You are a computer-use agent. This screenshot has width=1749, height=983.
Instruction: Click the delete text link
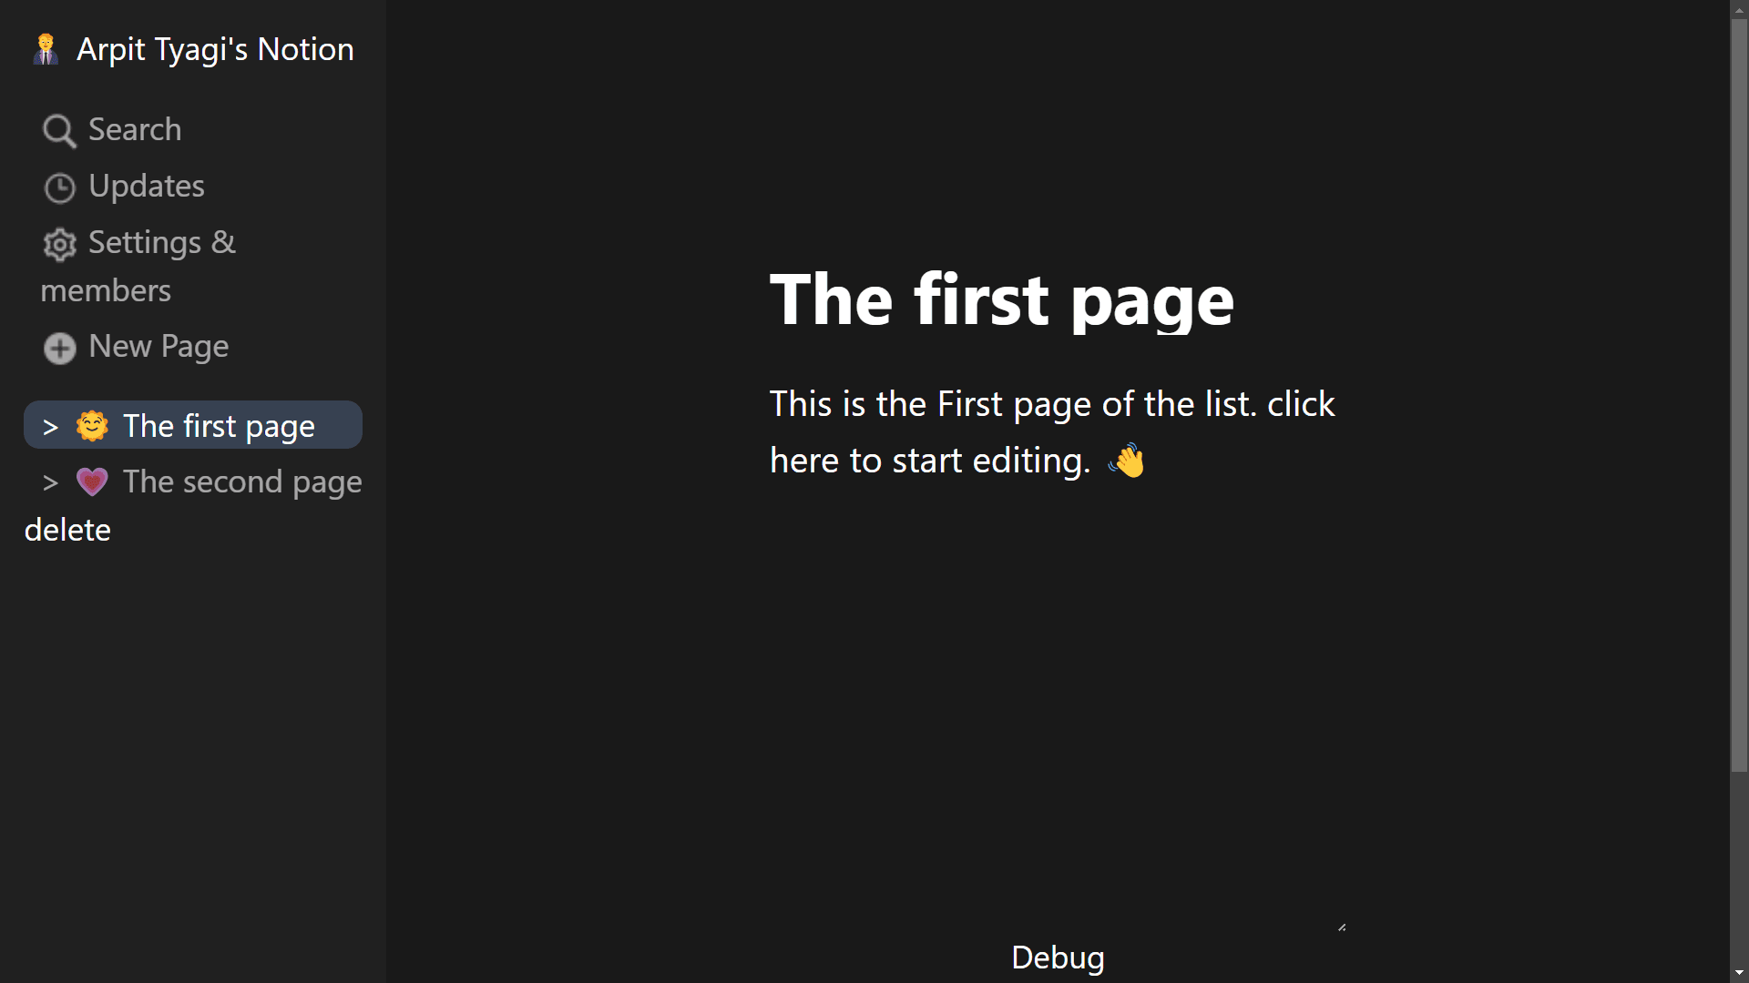(x=67, y=528)
